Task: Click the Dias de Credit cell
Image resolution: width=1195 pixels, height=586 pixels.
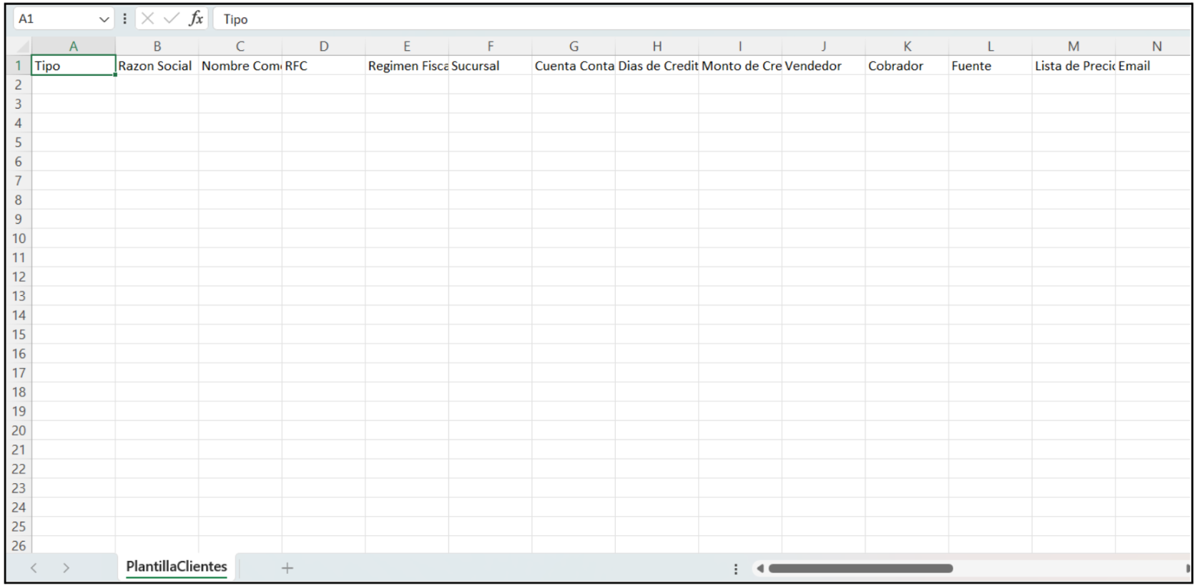Action: tap(656, 66)
